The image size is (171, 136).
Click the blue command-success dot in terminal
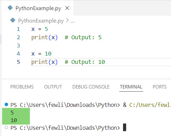pyautogui.click(x=6, y=104)
